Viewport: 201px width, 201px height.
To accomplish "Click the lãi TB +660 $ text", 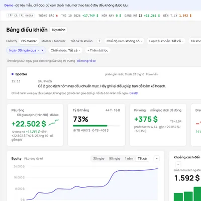I will tap(81, 130).
